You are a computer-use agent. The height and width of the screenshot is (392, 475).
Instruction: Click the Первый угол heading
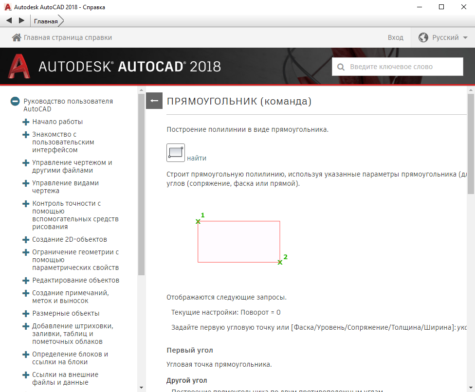pos(190,350)
